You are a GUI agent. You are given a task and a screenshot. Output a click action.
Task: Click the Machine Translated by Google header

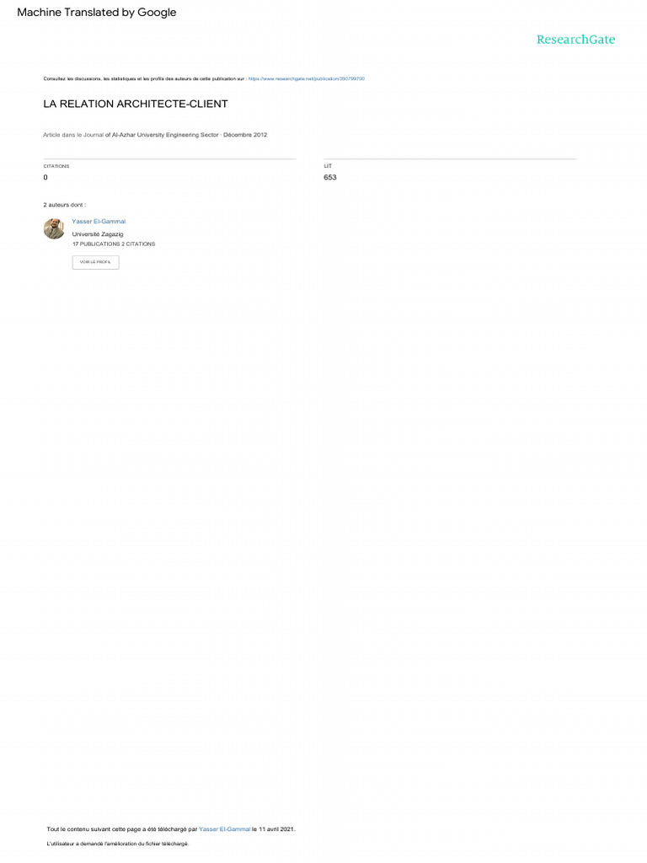(97, 12)
